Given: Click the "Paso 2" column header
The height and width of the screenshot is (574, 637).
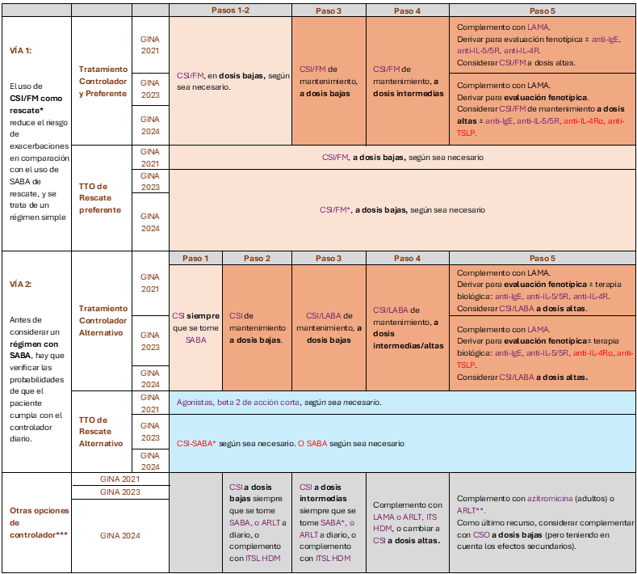Looking at the screenshot, I should [257, 258].
